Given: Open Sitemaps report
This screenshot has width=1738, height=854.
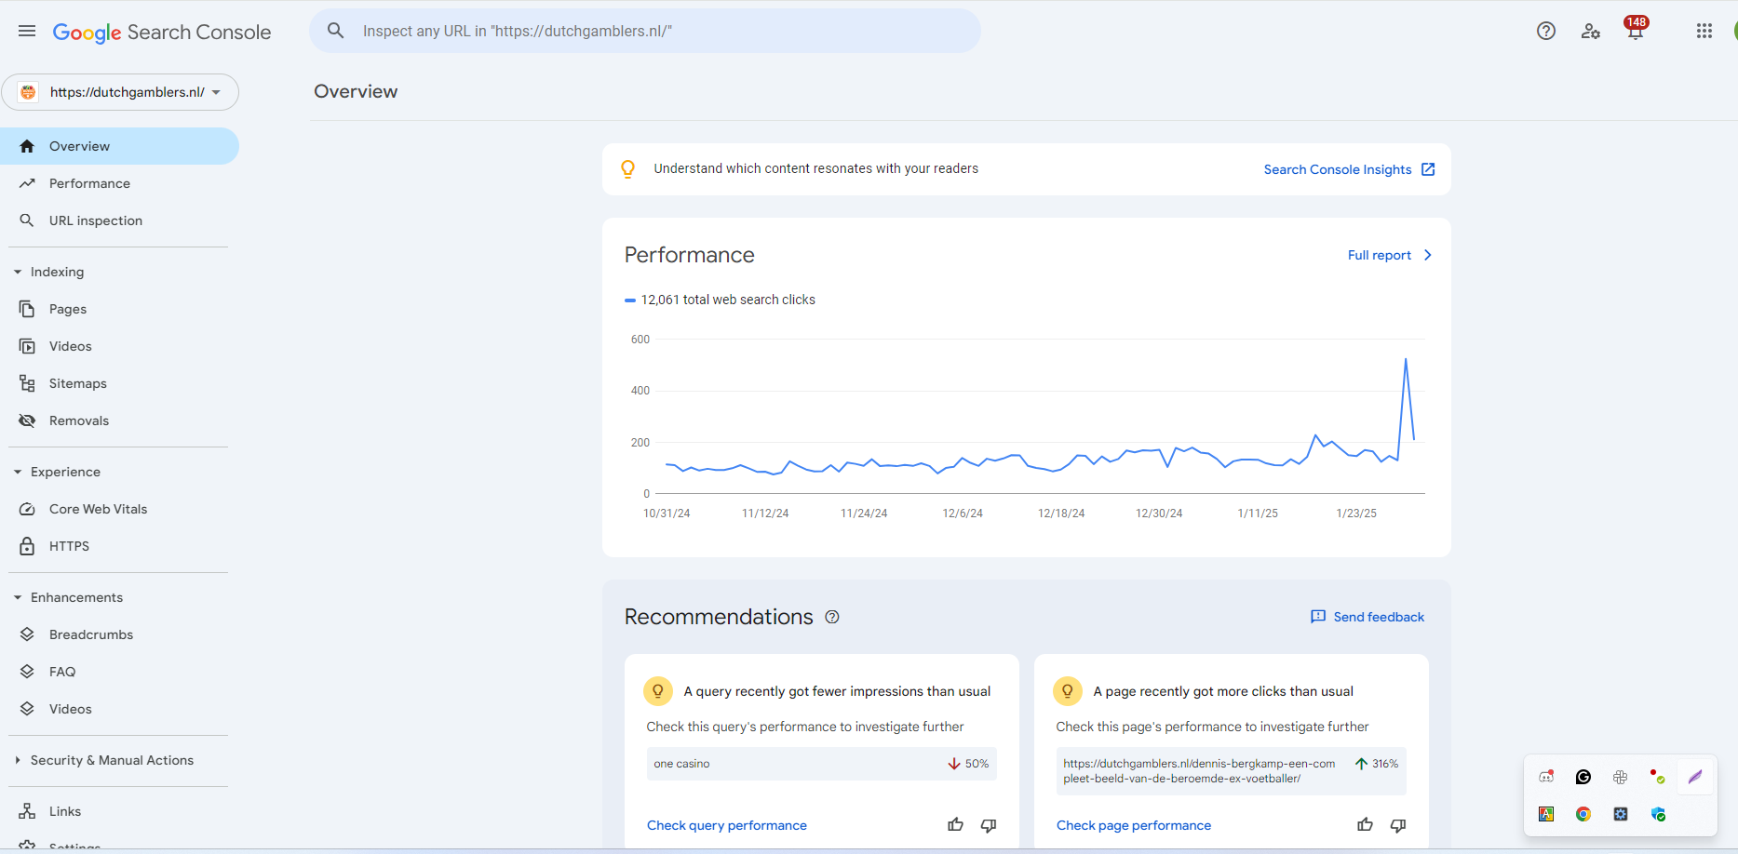Looking at the screenshot, I should [119, 383].
